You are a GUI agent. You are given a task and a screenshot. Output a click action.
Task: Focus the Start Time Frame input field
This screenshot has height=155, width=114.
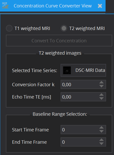click(80, 130)
